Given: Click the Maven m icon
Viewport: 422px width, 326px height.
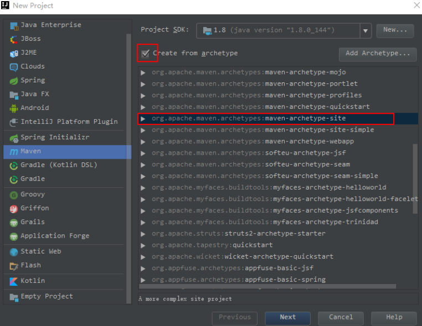Looking at the screenshot, I should coord(14,152).
